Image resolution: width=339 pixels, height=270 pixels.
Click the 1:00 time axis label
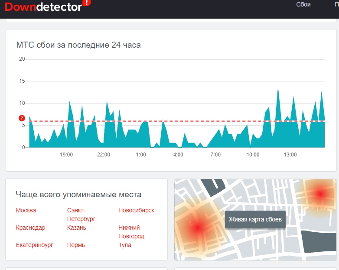pos(141,155)
